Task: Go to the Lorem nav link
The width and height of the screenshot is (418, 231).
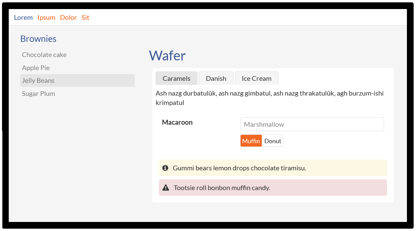Action: 23,17
